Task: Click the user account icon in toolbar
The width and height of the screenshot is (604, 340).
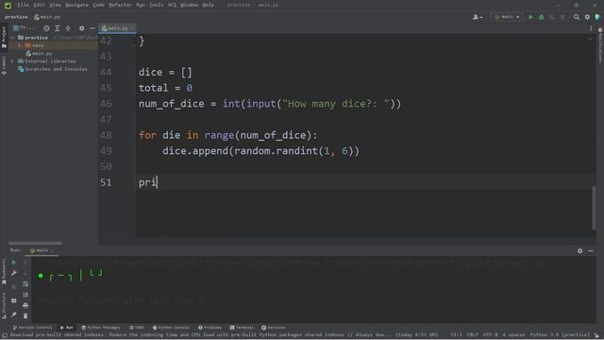Action: point(478,17)
